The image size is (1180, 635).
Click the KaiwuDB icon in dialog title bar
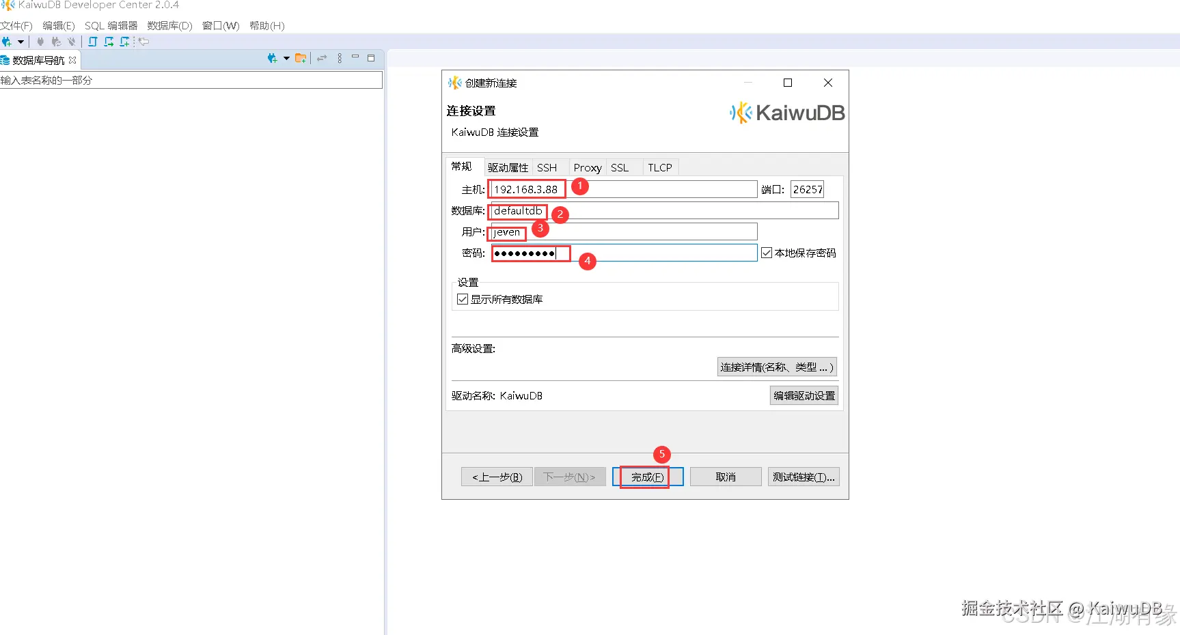point(455,83)
